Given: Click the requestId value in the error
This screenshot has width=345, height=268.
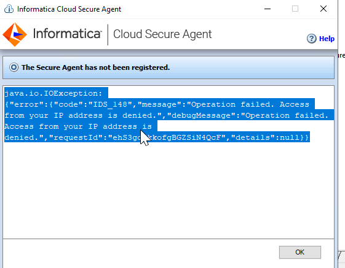Looking at the screenshot, I should 167,137.
